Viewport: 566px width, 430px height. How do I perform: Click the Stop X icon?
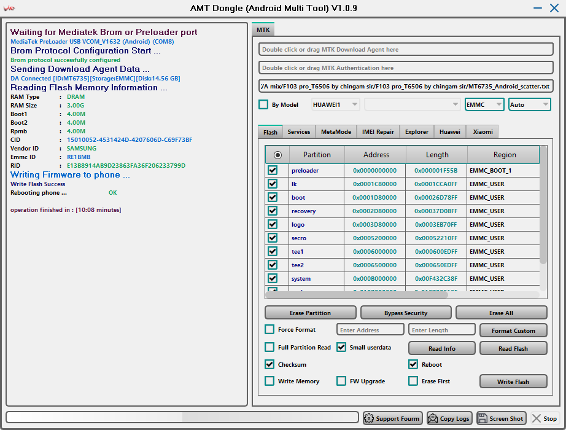coord(537,418)
